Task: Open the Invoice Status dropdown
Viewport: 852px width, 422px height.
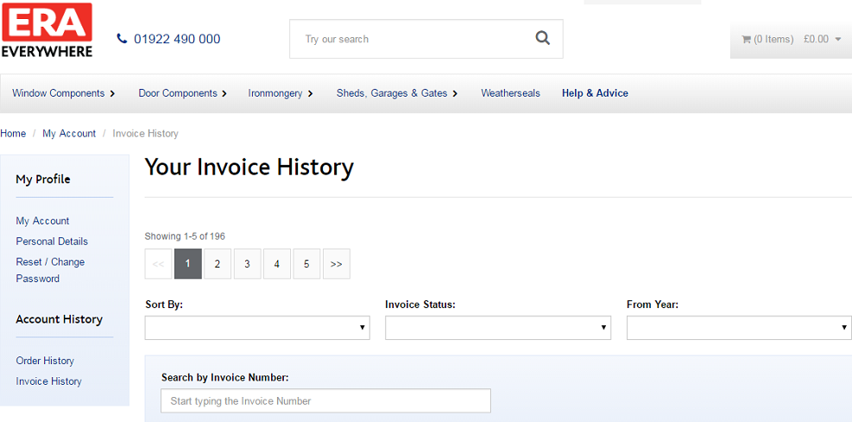Action: pos(497,328)
